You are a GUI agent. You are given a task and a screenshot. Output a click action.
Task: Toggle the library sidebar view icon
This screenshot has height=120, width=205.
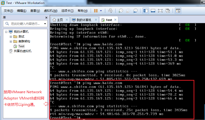pyautogui.click(x=146, y=11)
